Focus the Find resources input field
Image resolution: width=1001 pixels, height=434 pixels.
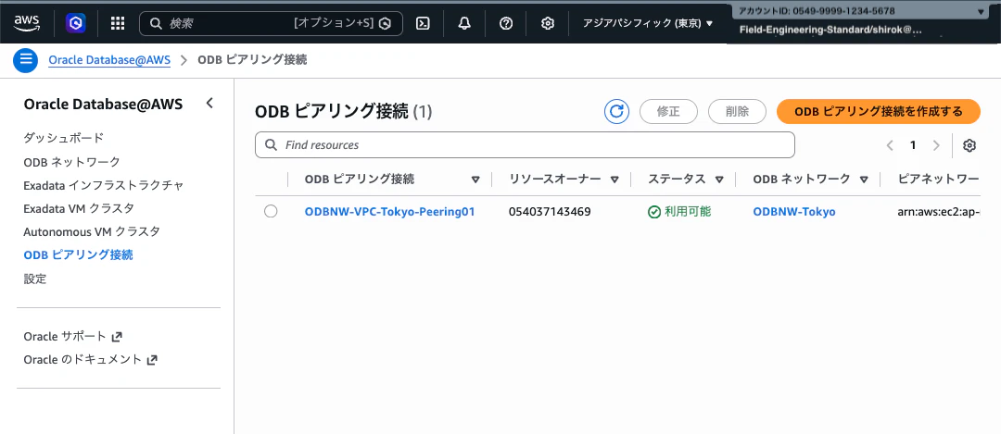525,144
